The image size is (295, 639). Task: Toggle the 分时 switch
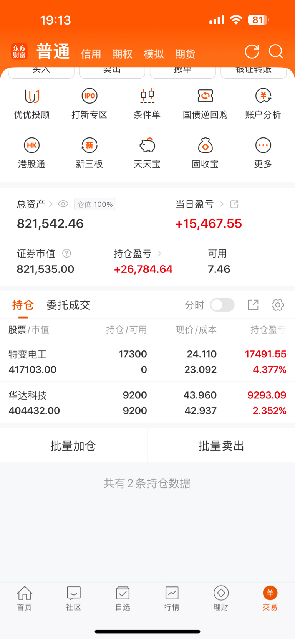222,305
